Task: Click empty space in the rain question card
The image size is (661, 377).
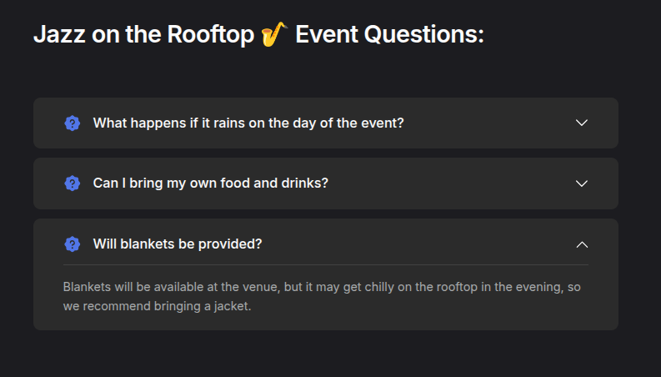Action: point(489,123)
